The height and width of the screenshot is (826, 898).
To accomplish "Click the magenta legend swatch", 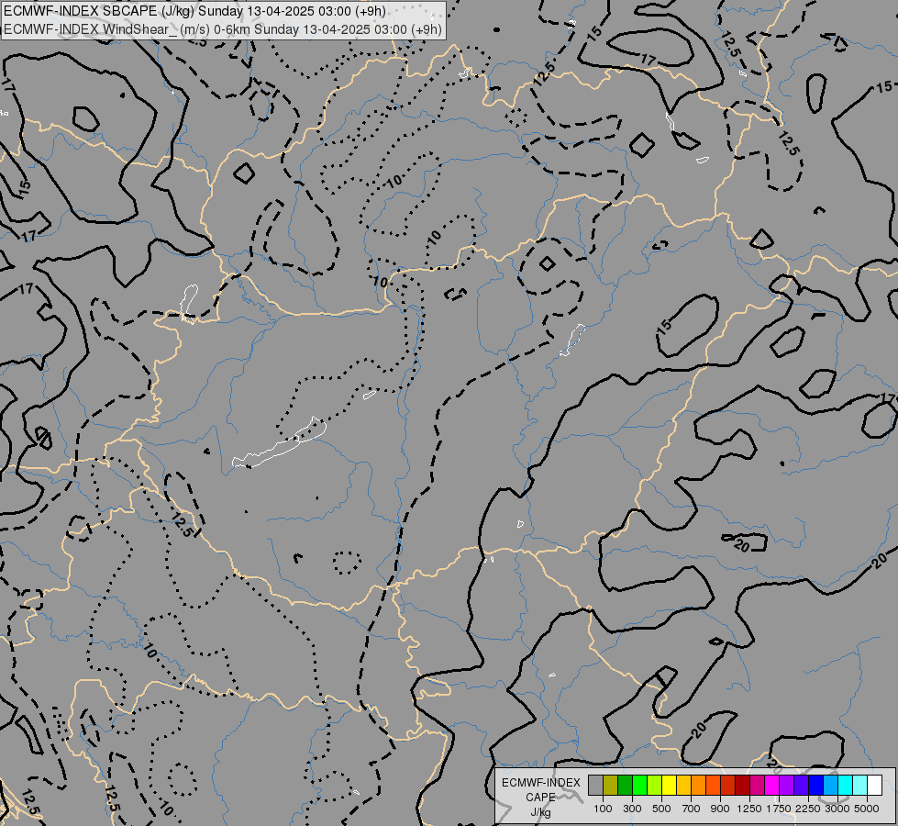I will point(771,785).
